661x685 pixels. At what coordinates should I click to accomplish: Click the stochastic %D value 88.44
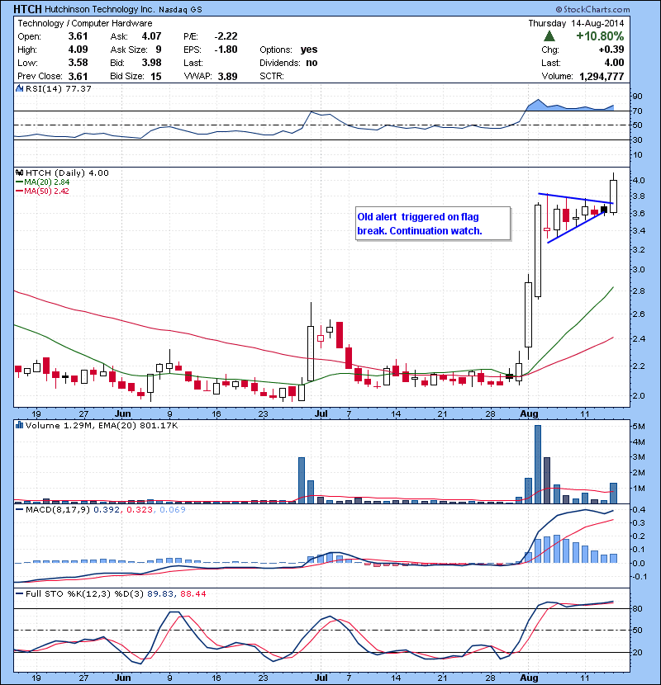193,593
